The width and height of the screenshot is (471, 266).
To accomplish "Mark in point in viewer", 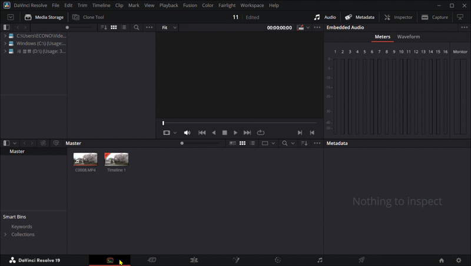I will (300, 132).
